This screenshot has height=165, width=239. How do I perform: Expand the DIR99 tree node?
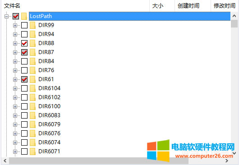tap(15, 25)
